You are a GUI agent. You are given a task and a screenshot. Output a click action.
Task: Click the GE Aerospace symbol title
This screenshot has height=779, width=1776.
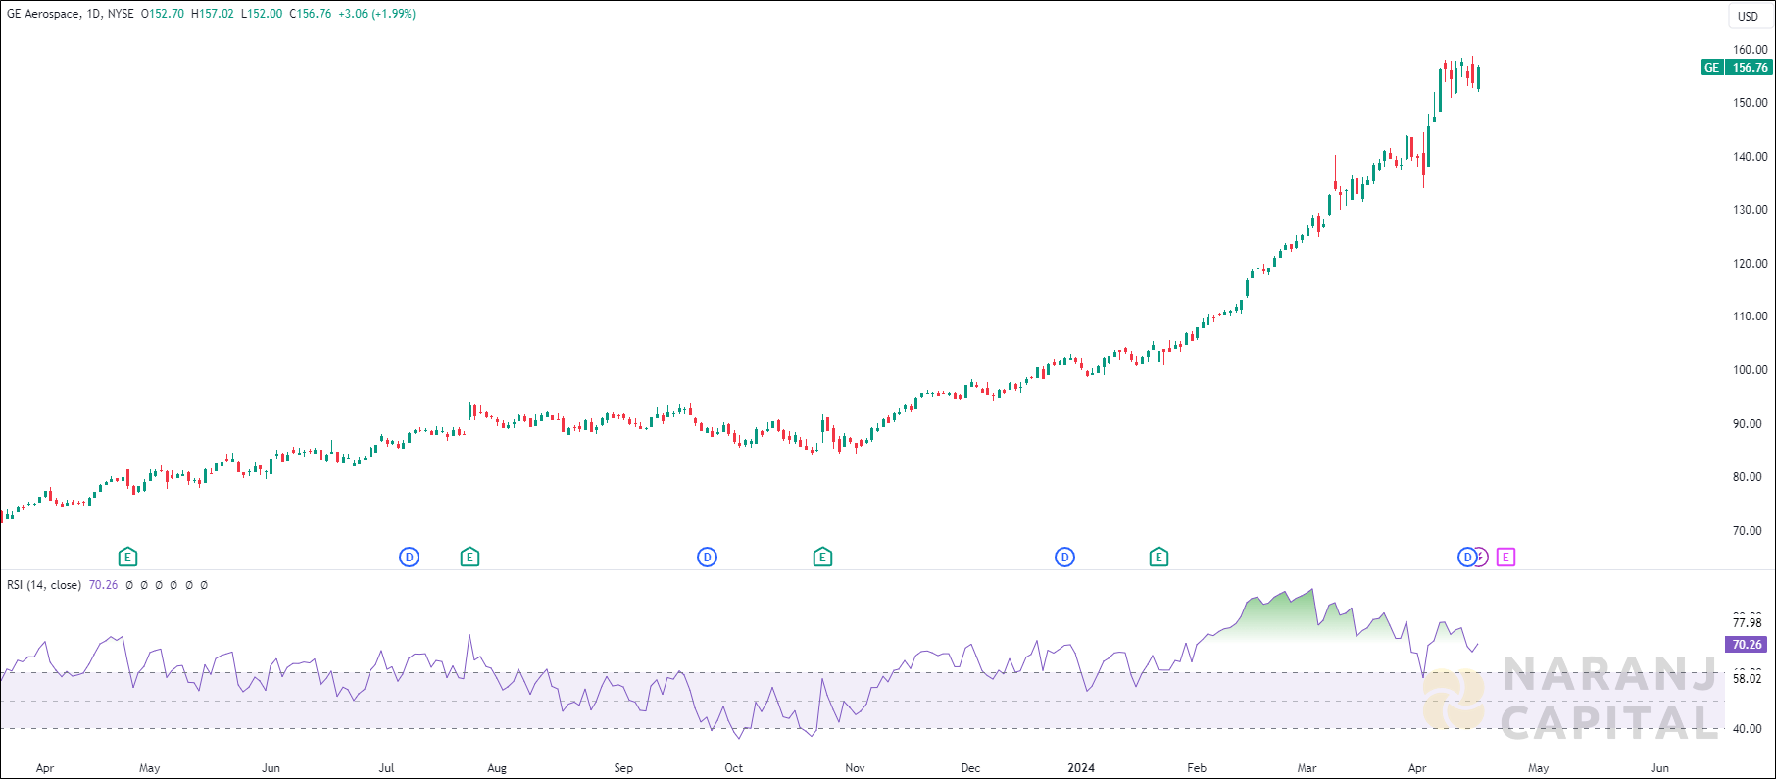click(42, 14)
